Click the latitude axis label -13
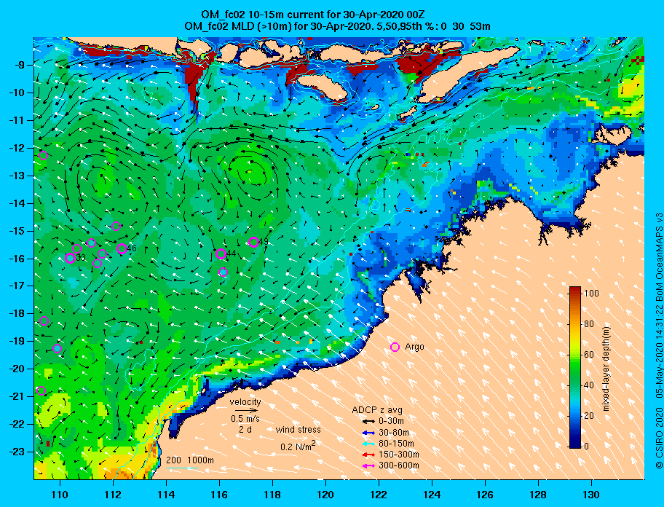The image size is (664, 507). click(x=17, y=176)
